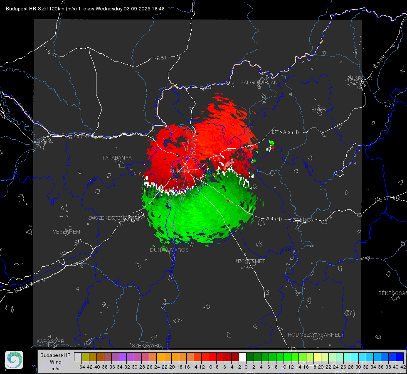Click the olive swatch right of grey swatch

point(85,357)
